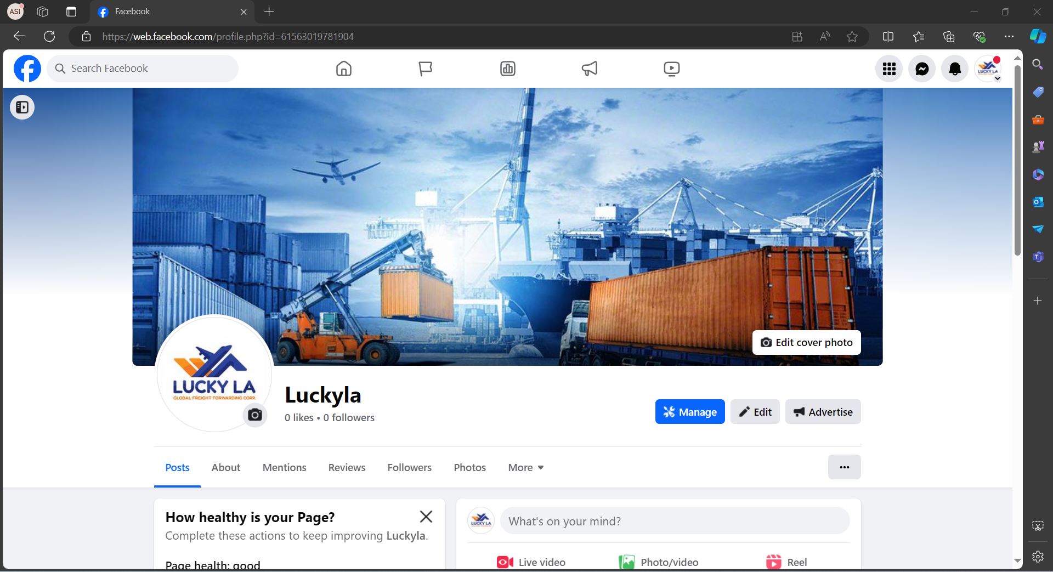The height and width of the screenshot is (572, 1053).
Task: Open the Notifications bell
Action: [x=955, y=69]
